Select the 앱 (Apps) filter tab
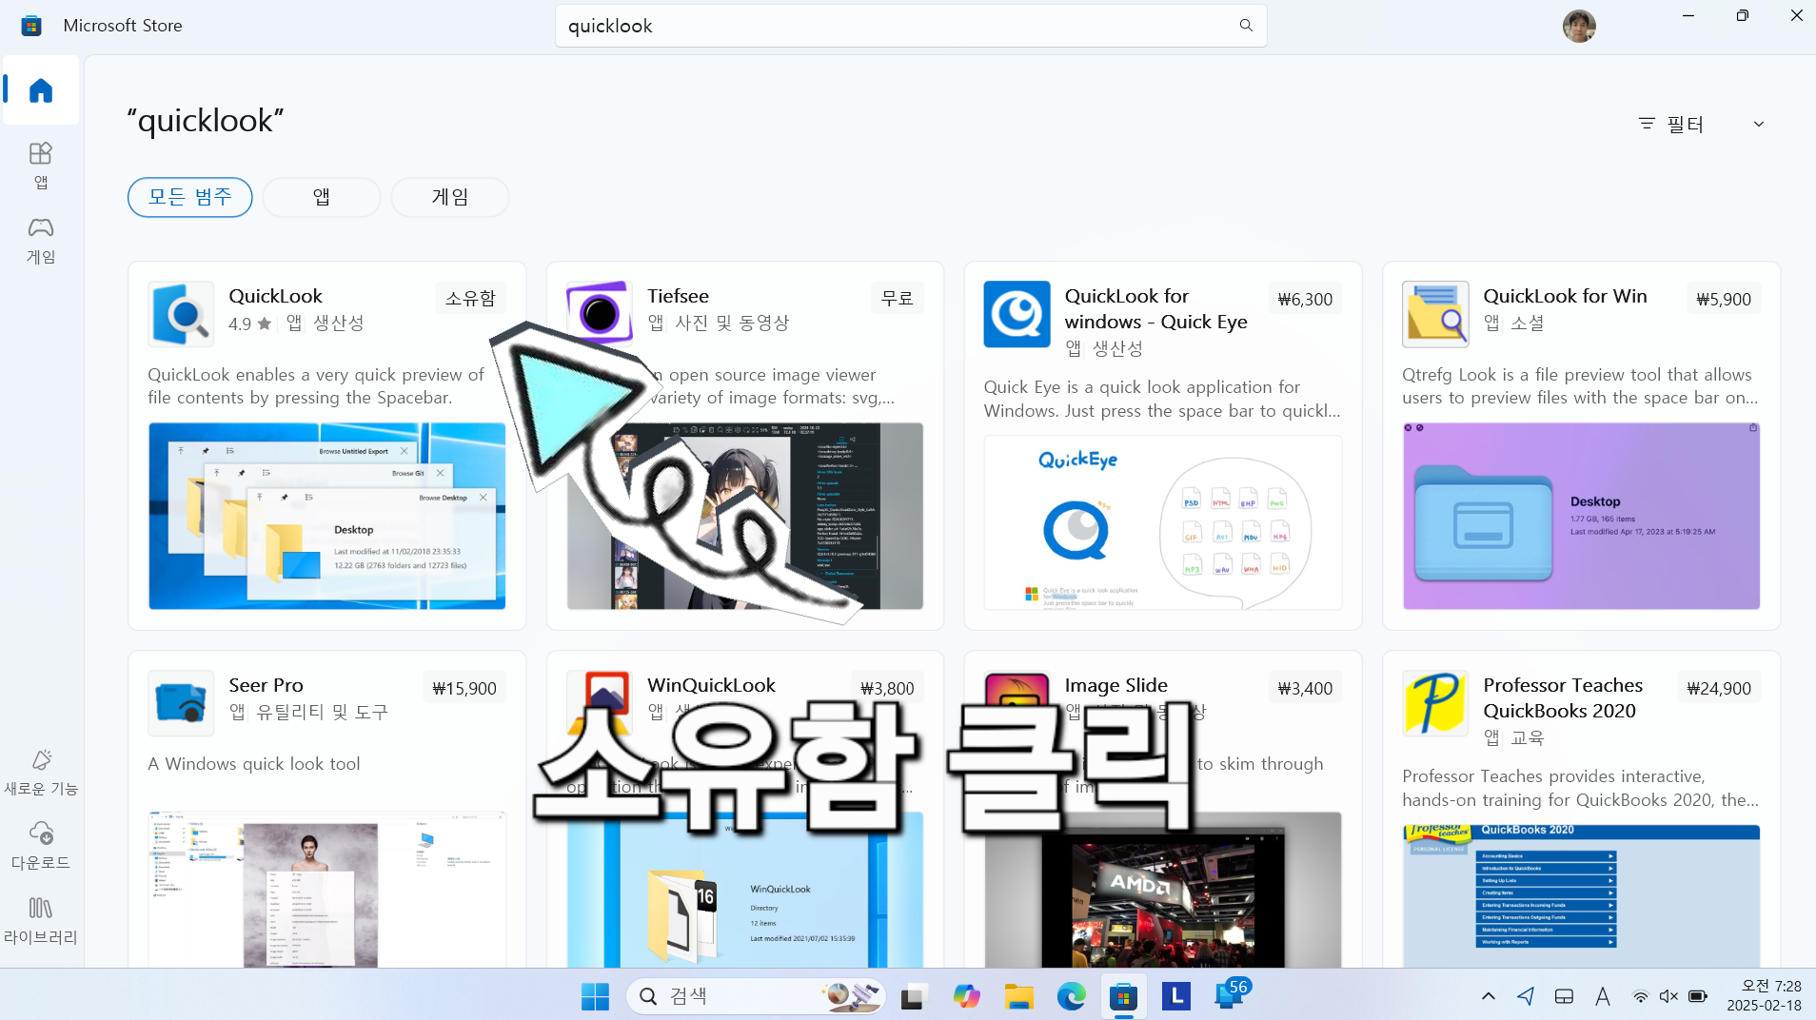Screen dimensions: 1816x1020 click(x=322, y=197)
